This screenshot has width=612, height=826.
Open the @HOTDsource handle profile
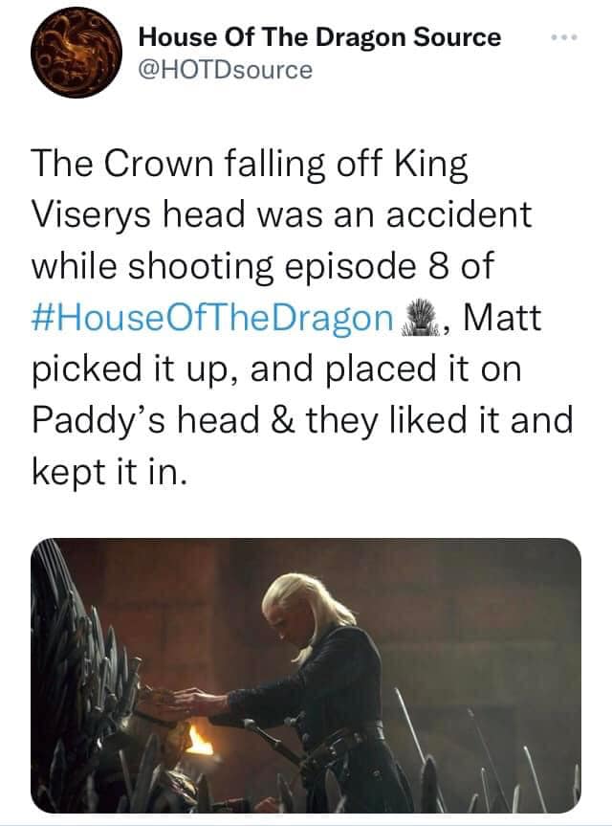pyautogui.click(x=226, y=70)
